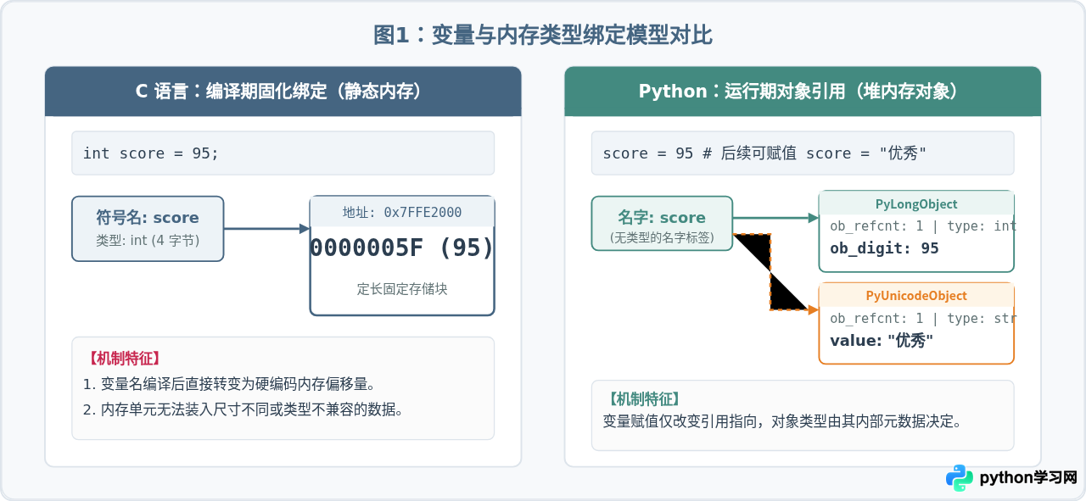This screenshot has height=501, width=1086.
Task: Click the 'python学习网' text
Action: point(1028,478)
